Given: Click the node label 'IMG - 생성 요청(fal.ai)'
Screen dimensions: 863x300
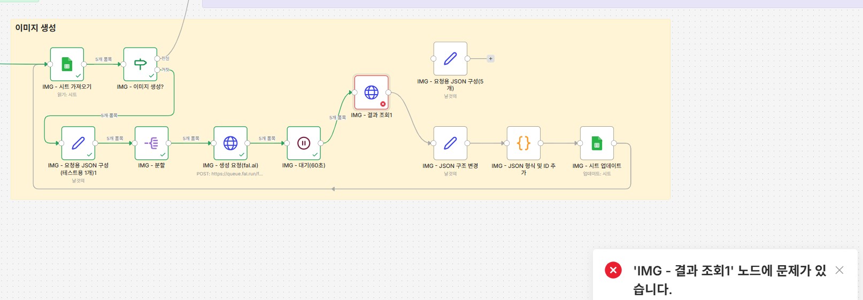Looking at the screenshot, I should [x=230, y=165].
